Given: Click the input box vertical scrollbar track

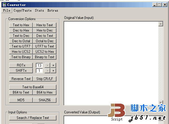Looking at the screenshot, I should tap(161, 63).
